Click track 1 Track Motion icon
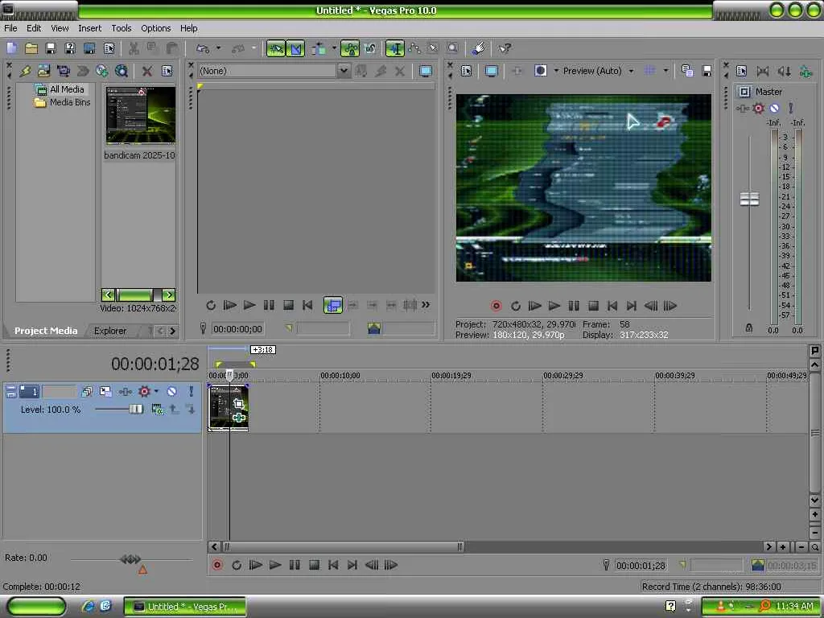 [105, 392]
